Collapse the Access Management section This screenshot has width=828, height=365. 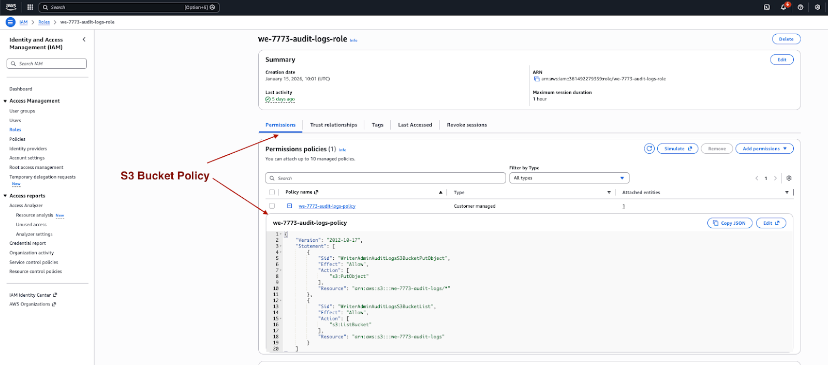pos(5,101)
